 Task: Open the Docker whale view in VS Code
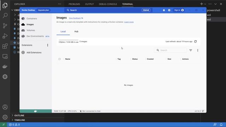point(5,67)
